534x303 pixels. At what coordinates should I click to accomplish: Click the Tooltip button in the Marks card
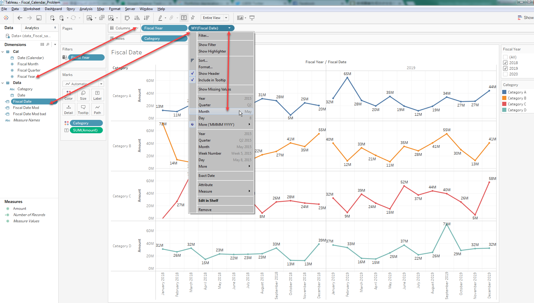[83, 109]
